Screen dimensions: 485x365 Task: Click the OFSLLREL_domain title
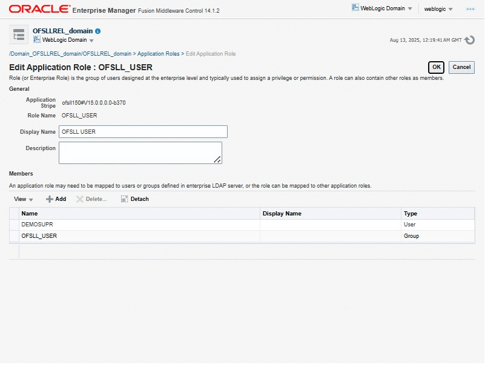63,31
